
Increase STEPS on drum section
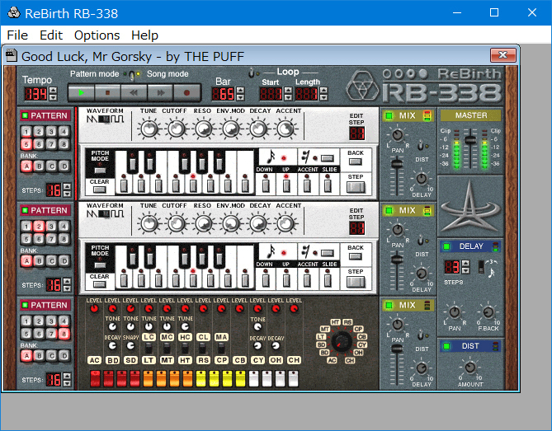point(67,376)
